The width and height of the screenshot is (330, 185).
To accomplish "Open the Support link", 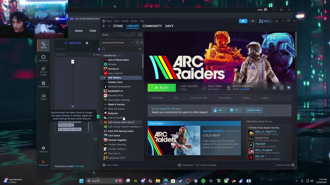I will (265, 98).
